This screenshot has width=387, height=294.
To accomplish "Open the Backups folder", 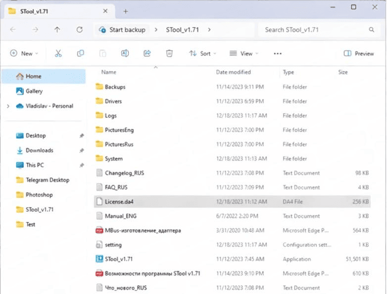I will (115, 87).
